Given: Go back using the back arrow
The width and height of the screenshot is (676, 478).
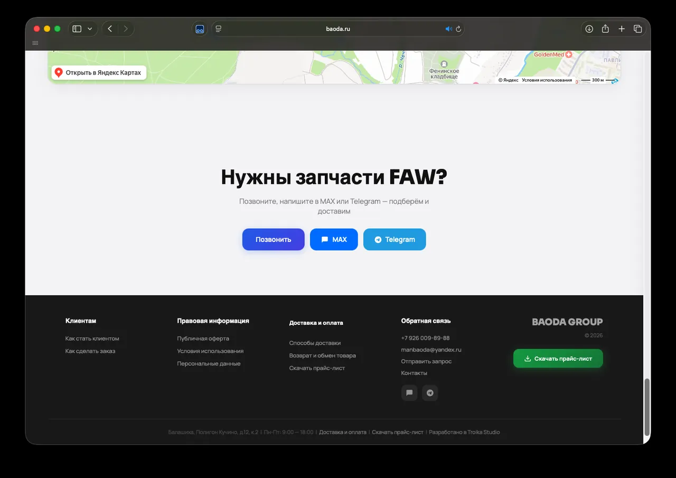Looking at the screenshot, I should coord(110,29).
